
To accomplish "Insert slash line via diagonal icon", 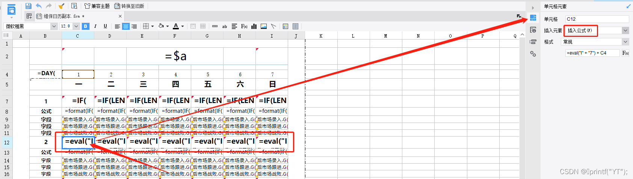I will pos(273,26).
